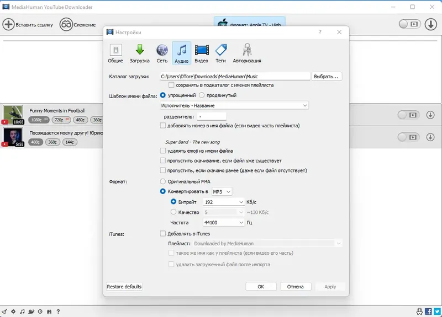Click the top hat mascot icon
442x317 pixels.
tap(419, 311)
